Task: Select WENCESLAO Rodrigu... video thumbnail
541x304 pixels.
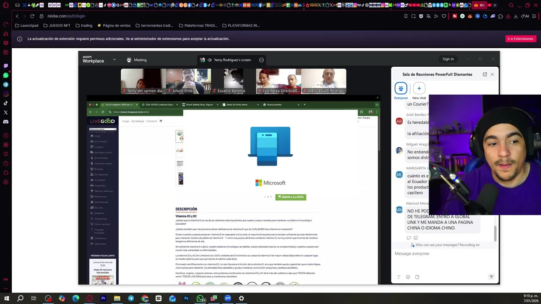Action: coord(324,81)
